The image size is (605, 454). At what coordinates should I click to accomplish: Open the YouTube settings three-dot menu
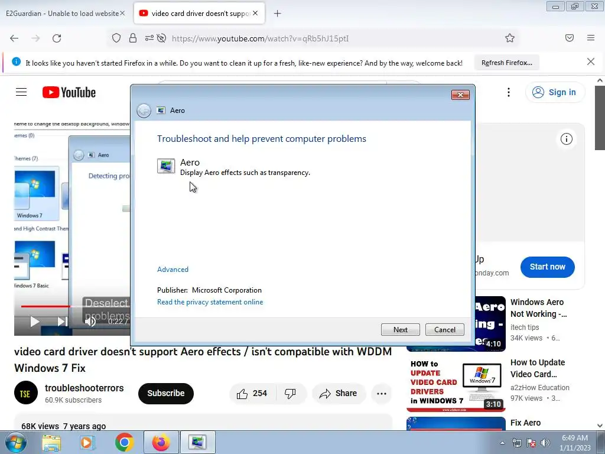[x=509, y=92]
